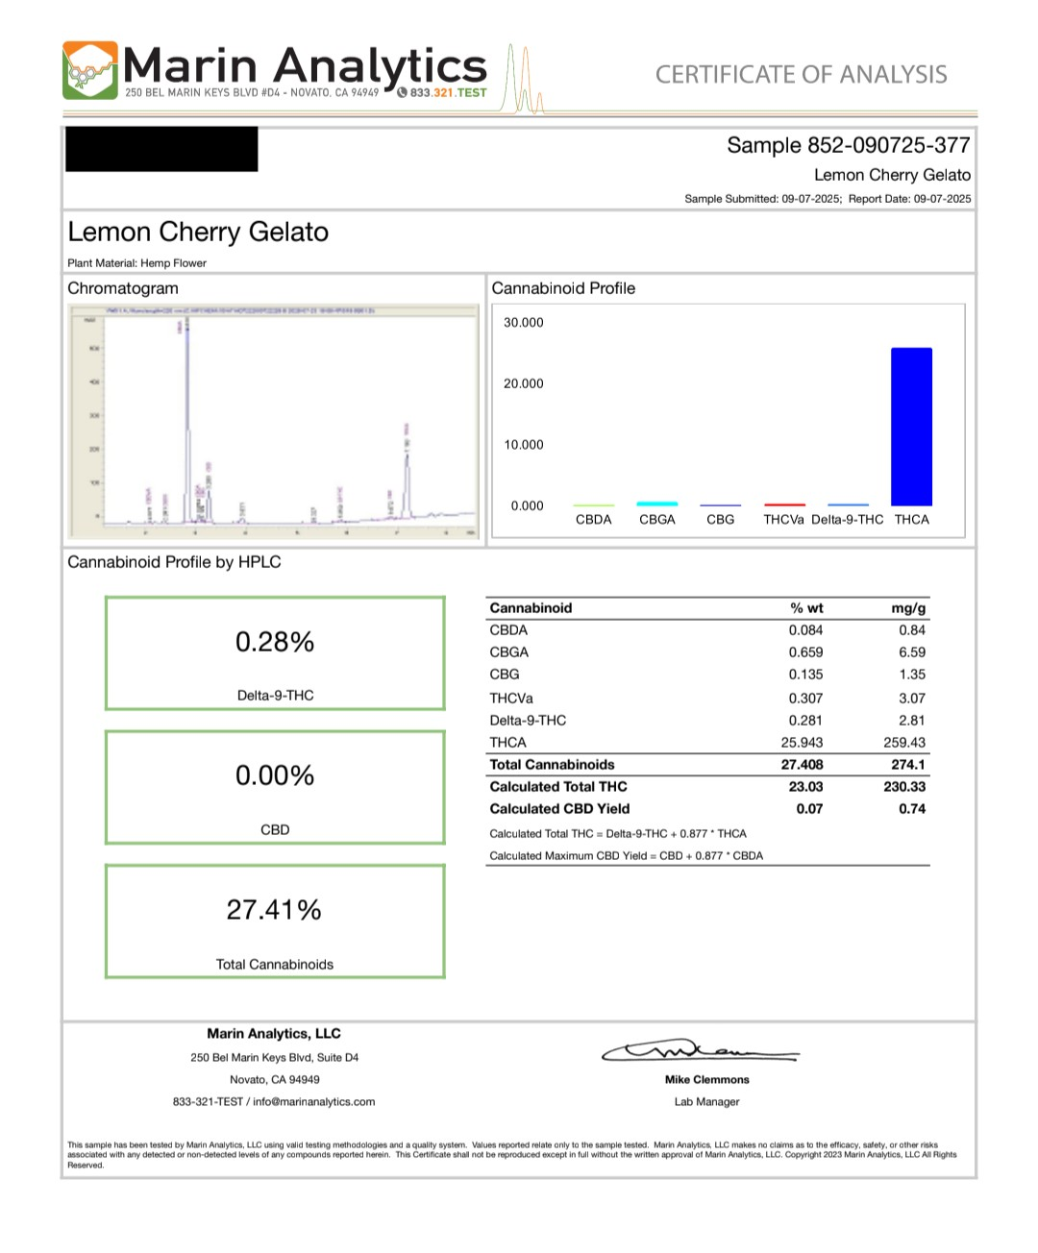Image resolution: width=1038 pixels, height=1253 pixels.
Task: Select the 0.28% Delta-9-THC result box
Action: click(x=275, y=653)
